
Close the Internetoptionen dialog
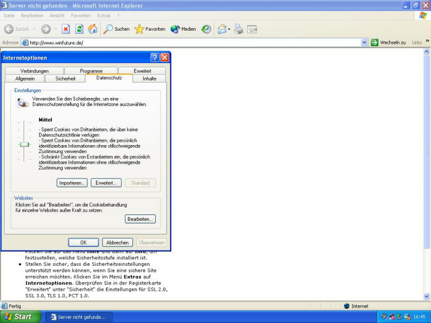click(165, 57)
